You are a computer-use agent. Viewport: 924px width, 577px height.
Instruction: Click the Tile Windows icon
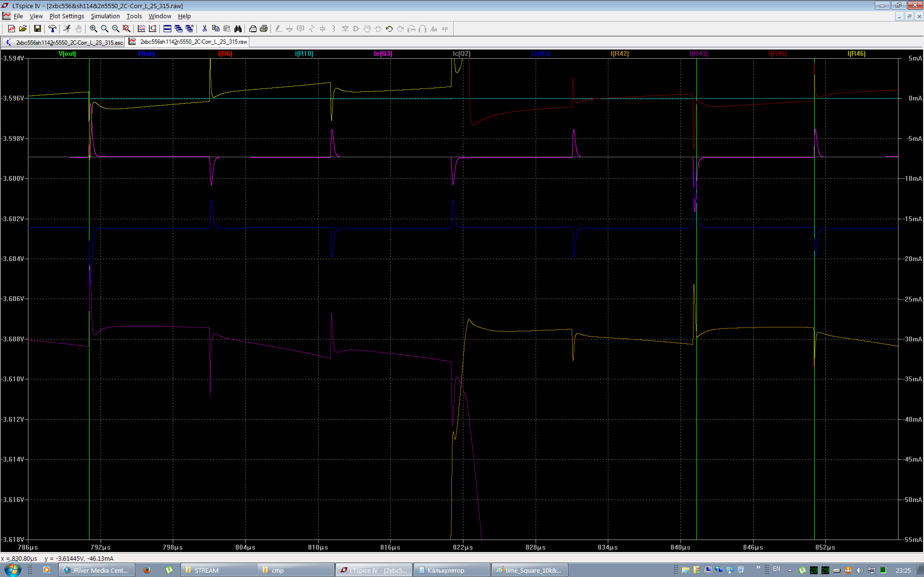167,29
